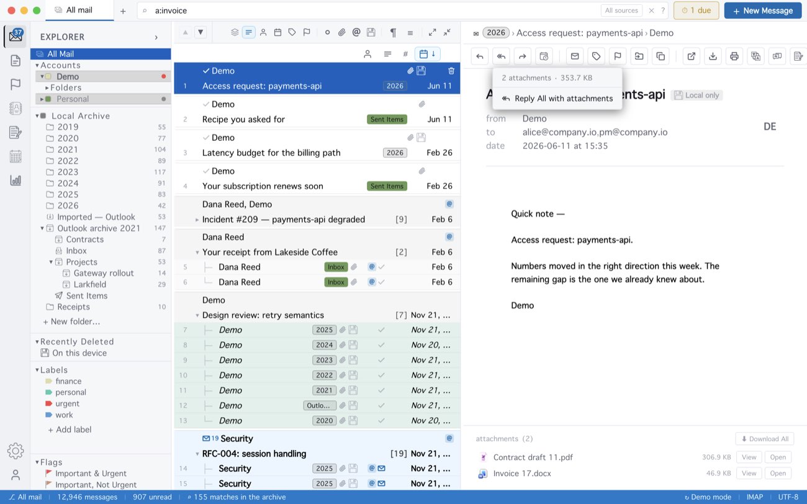807x504 pixels.
Task: Go to next message with down arrow
Action: pyautogui.click(x=200, y=32)
